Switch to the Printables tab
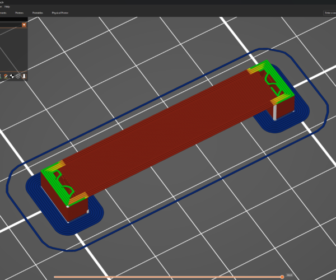 tap(38, 13)
